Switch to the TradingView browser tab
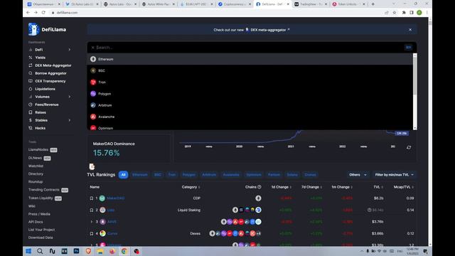 point(311,4)
